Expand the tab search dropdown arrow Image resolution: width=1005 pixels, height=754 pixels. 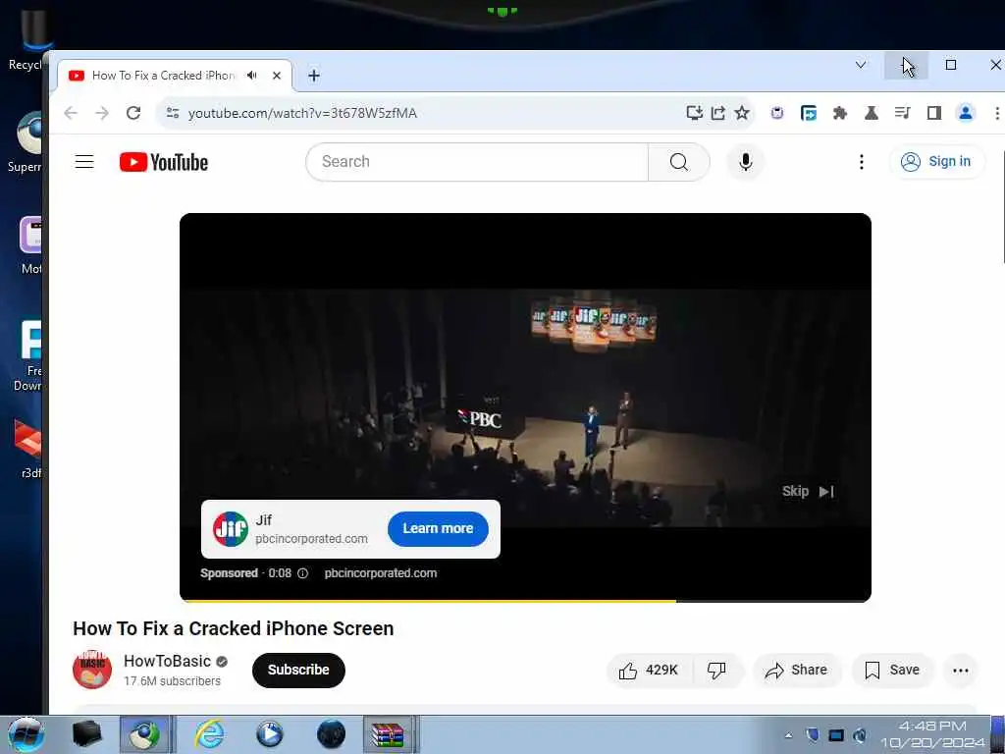point(861,65)
